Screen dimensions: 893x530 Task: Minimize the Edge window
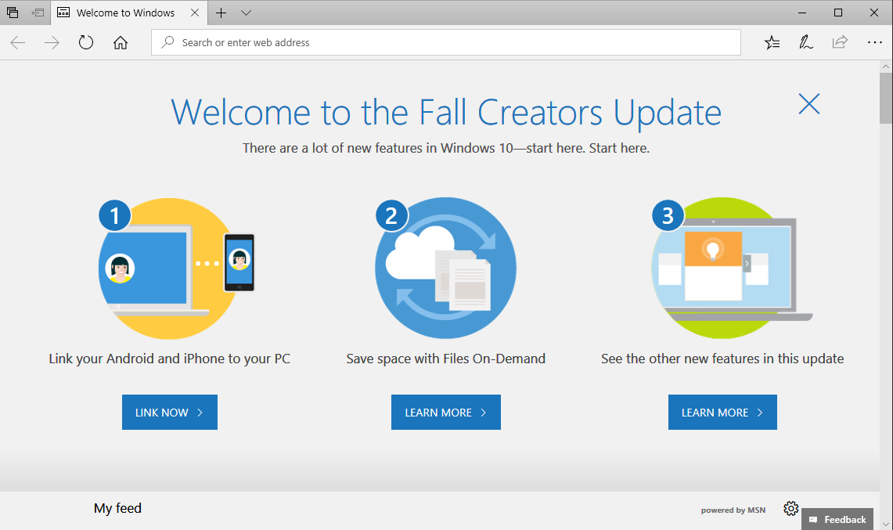(802, 13)
